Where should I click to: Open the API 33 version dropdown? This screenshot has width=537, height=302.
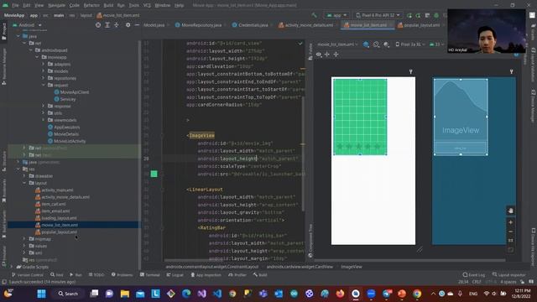coord(436,44)
